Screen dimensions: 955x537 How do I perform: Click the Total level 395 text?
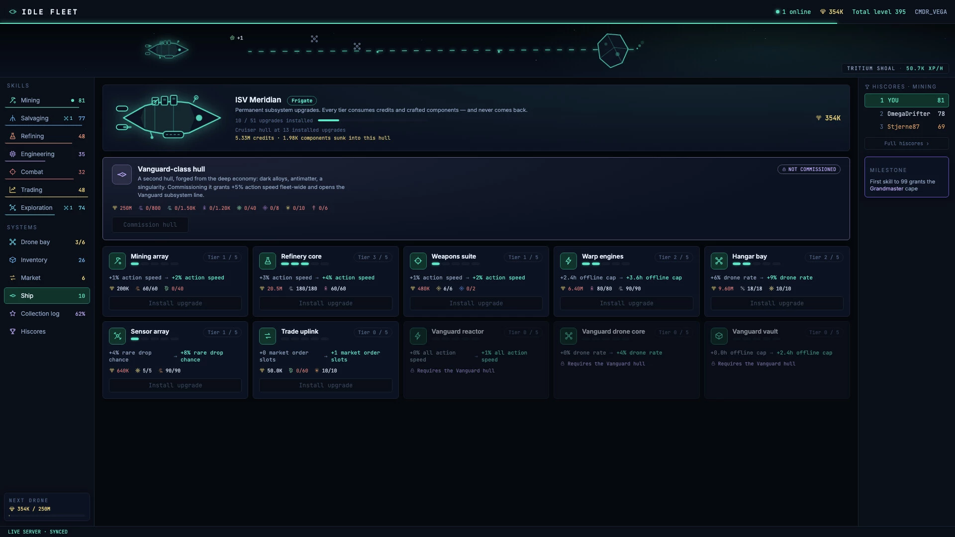pos(878,12)
